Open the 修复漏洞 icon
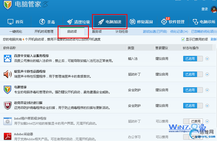Image resolution: width=217 pixels, height=141 pixels. (x=133, y=22)
